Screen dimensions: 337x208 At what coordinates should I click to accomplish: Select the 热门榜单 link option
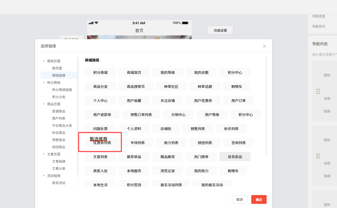[x=201, y=157]
